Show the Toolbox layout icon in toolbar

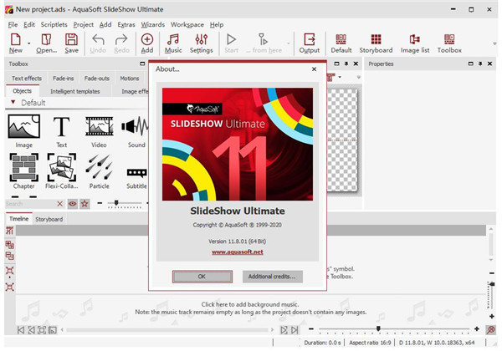click(449, 43)
